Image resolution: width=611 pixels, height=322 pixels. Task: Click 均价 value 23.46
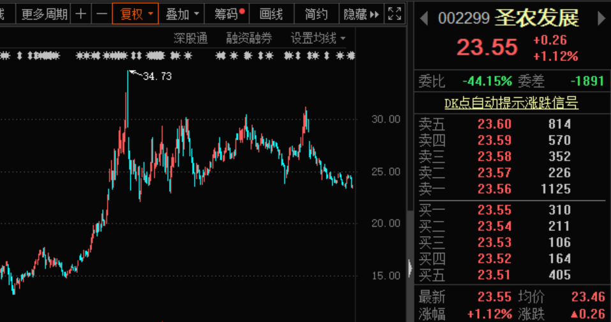589,297
